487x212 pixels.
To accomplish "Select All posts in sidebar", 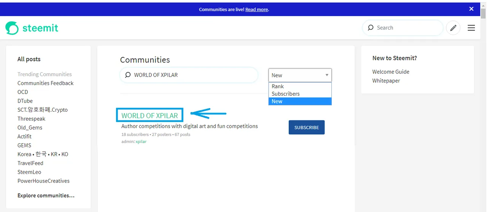I will click(29, 59).
